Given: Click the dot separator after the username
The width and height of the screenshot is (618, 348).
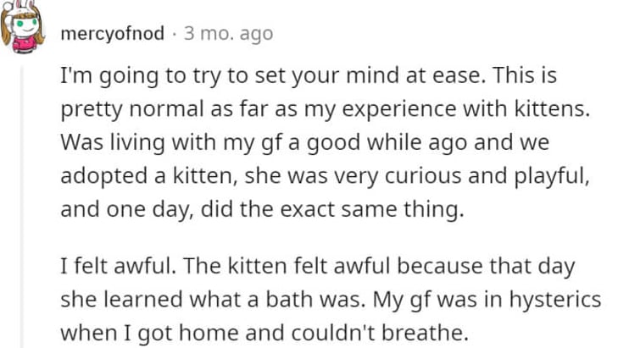Looking at the screenshot, I should coord(174,34).
